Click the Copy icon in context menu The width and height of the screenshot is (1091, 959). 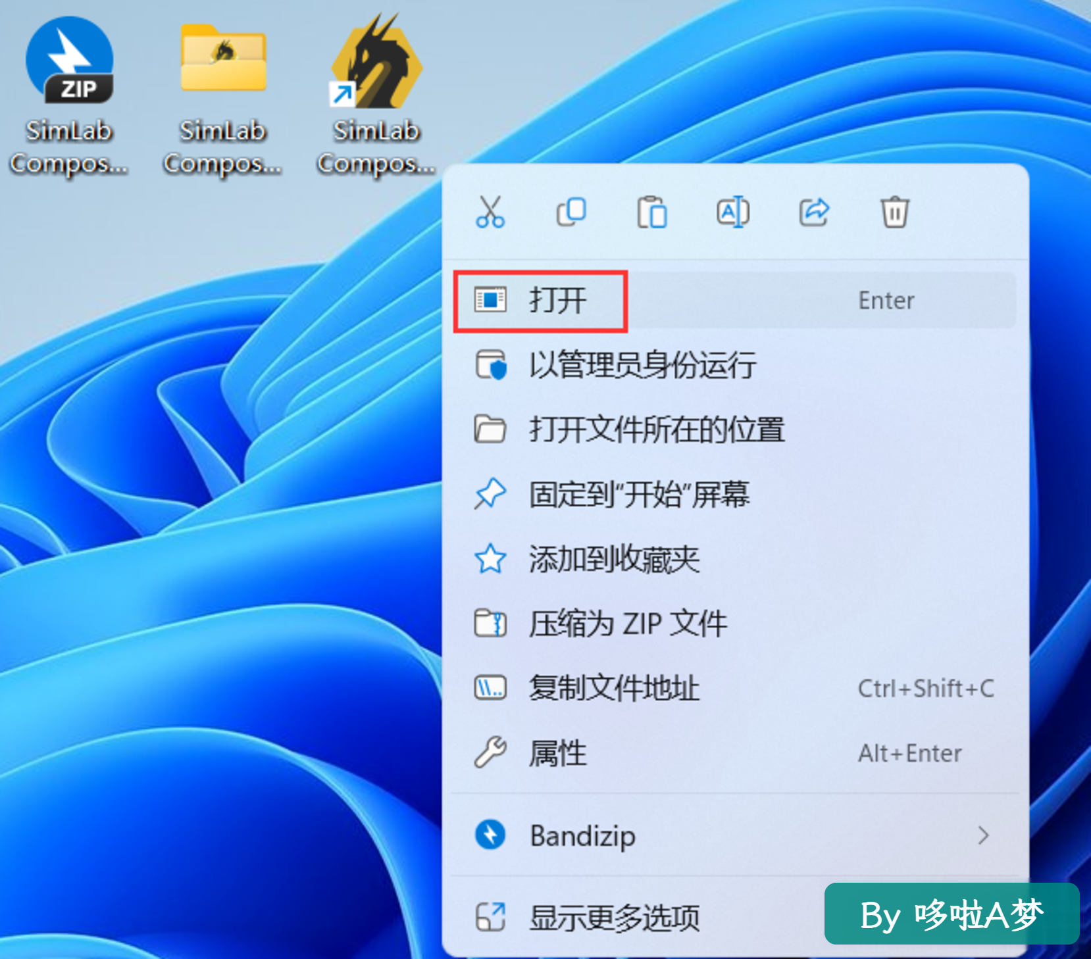tap(571, 212)
